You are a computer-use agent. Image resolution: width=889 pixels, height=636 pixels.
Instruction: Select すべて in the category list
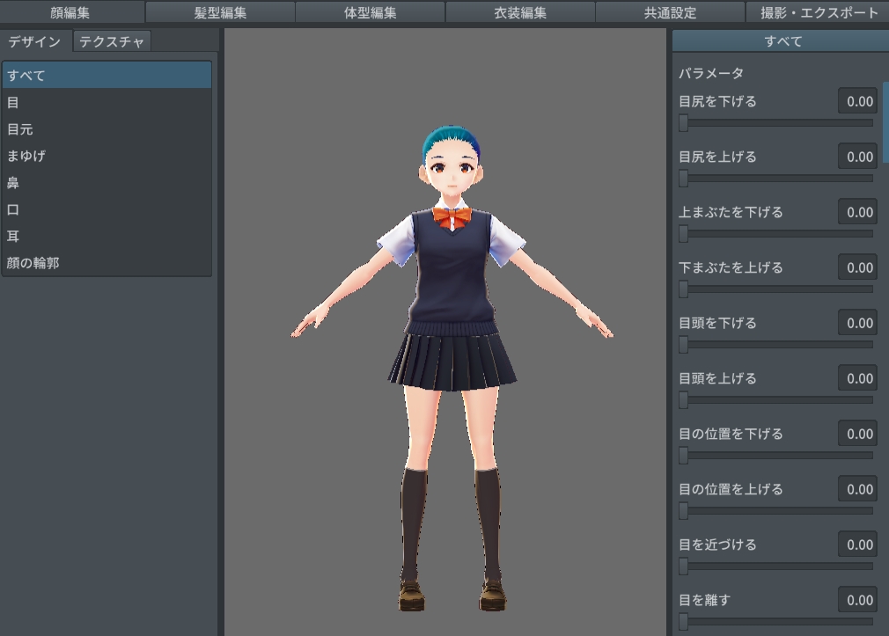[x=107, y=76]
